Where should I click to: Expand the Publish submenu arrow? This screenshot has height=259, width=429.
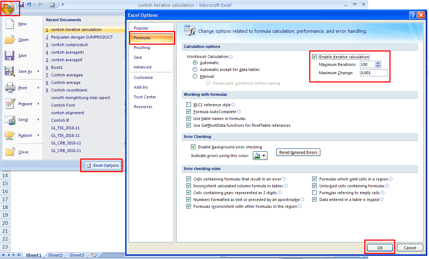(38, 135)
